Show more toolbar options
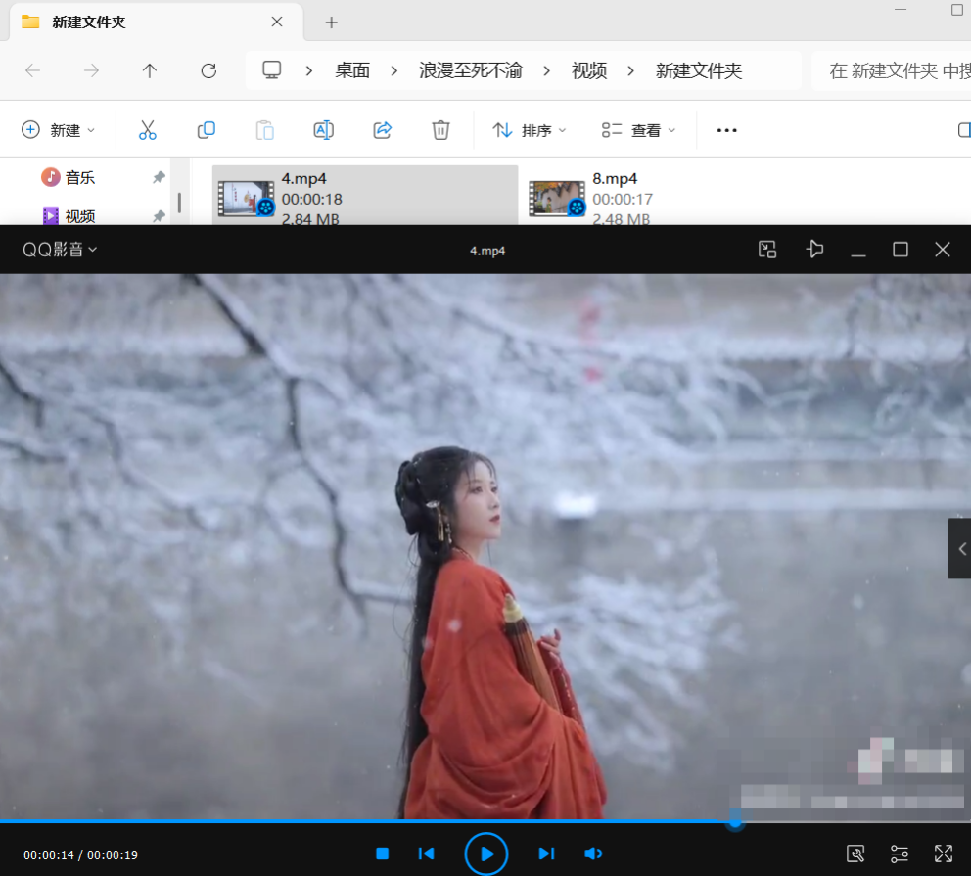 click(x=726, y=130)
